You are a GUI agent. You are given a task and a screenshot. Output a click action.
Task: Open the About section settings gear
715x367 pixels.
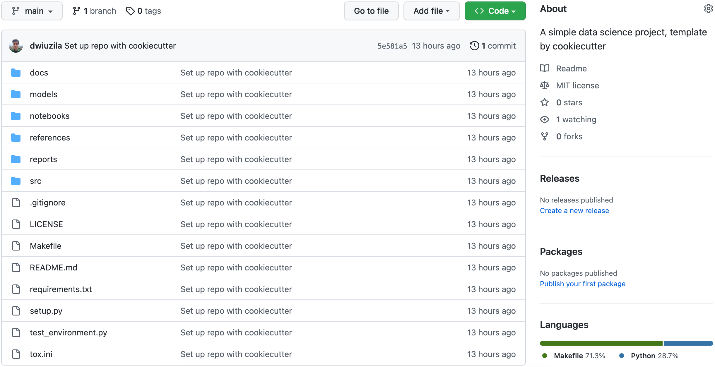709,8
